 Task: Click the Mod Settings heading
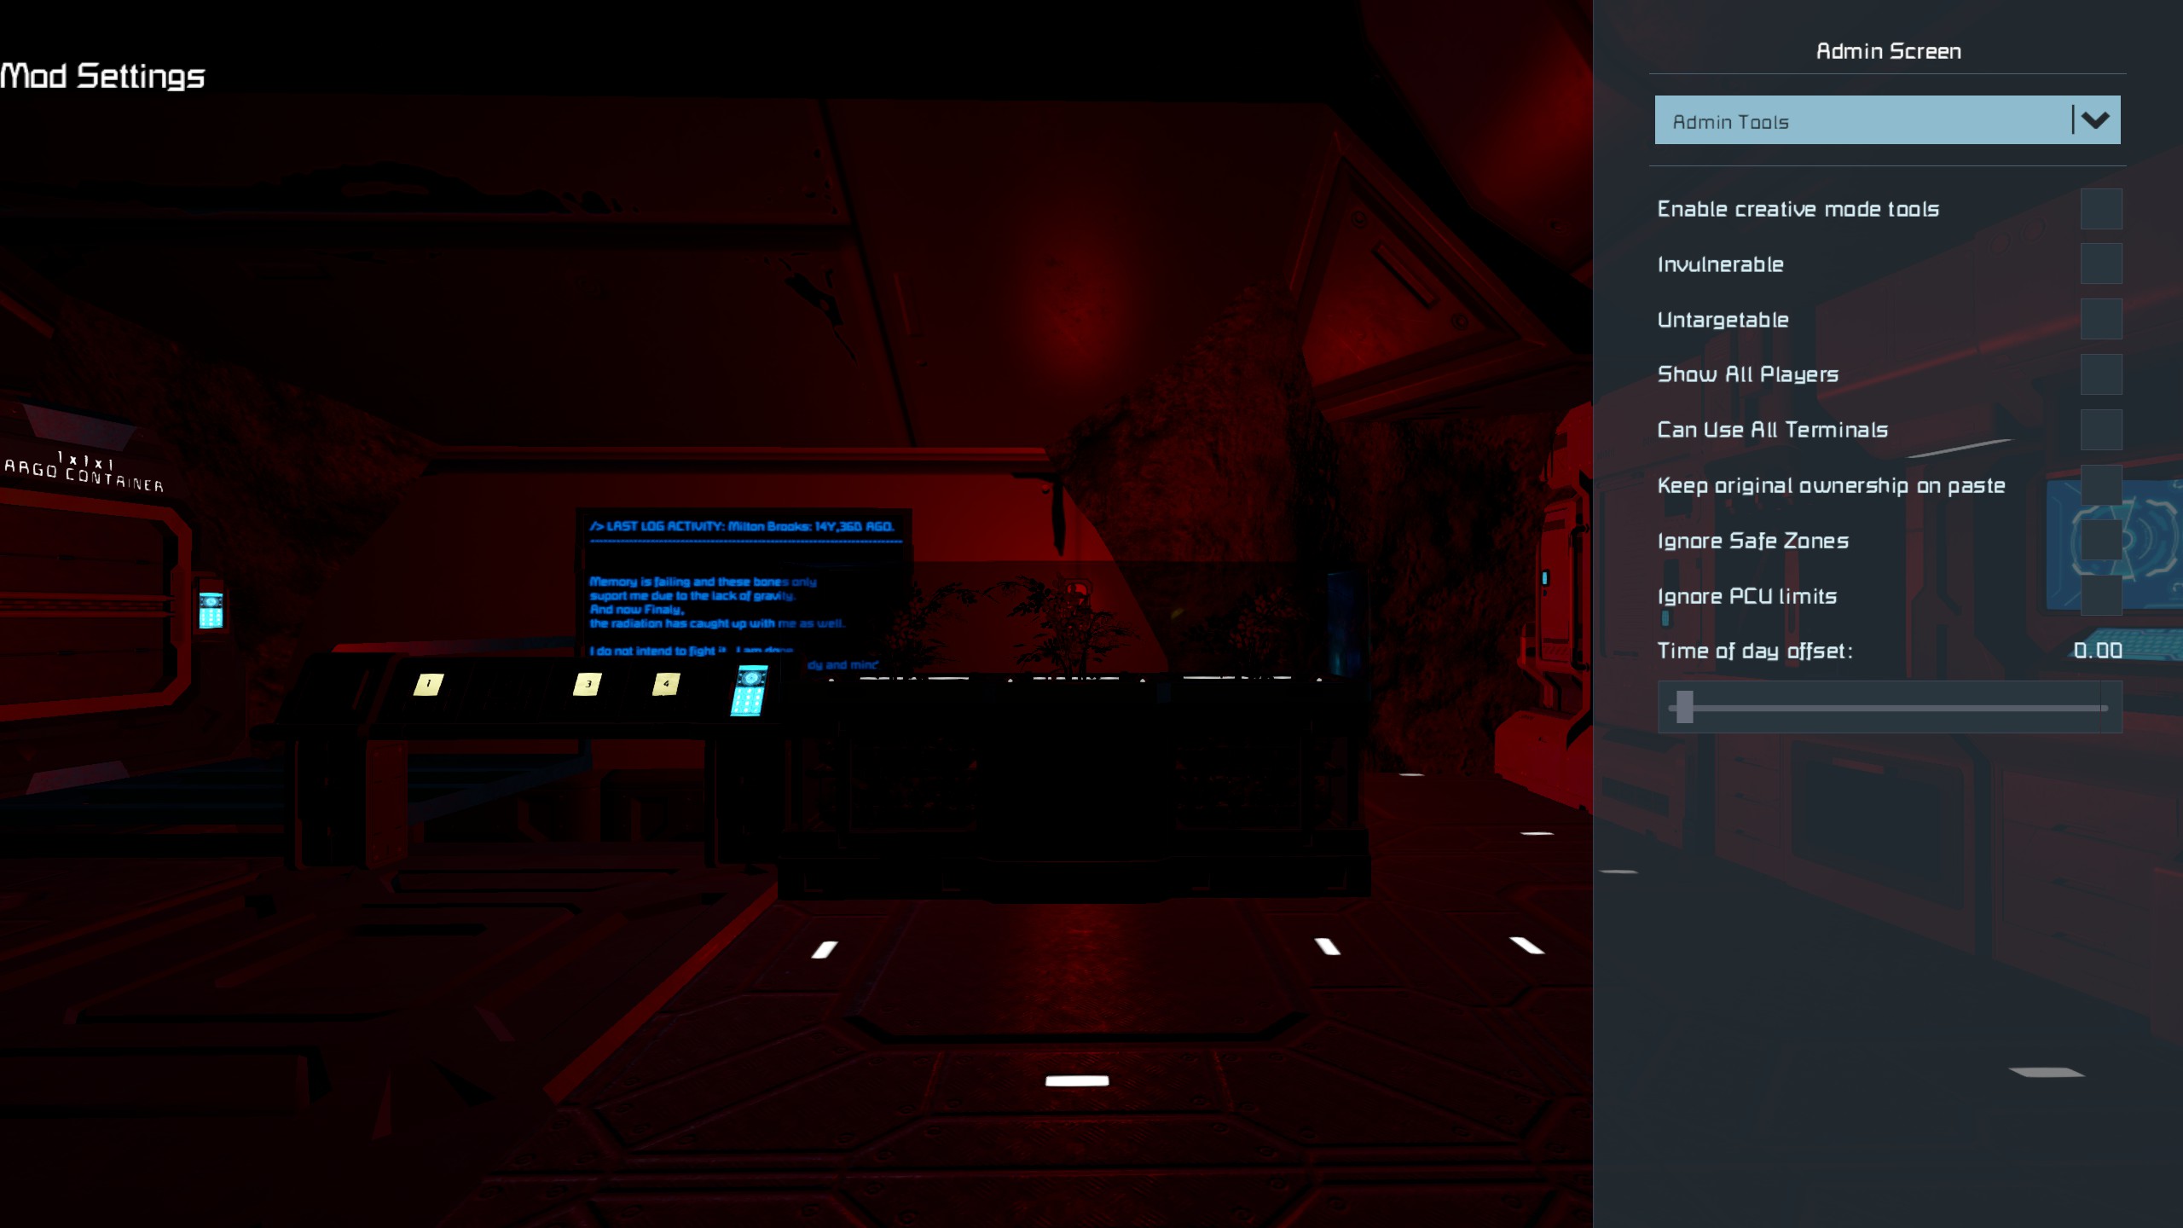102,76
